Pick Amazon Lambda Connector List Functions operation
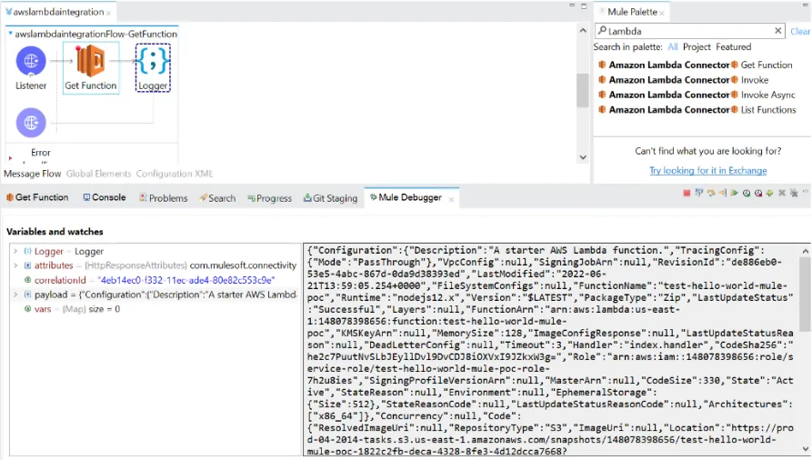The height and width of the screenshot is (460, 812). (697, 110)
